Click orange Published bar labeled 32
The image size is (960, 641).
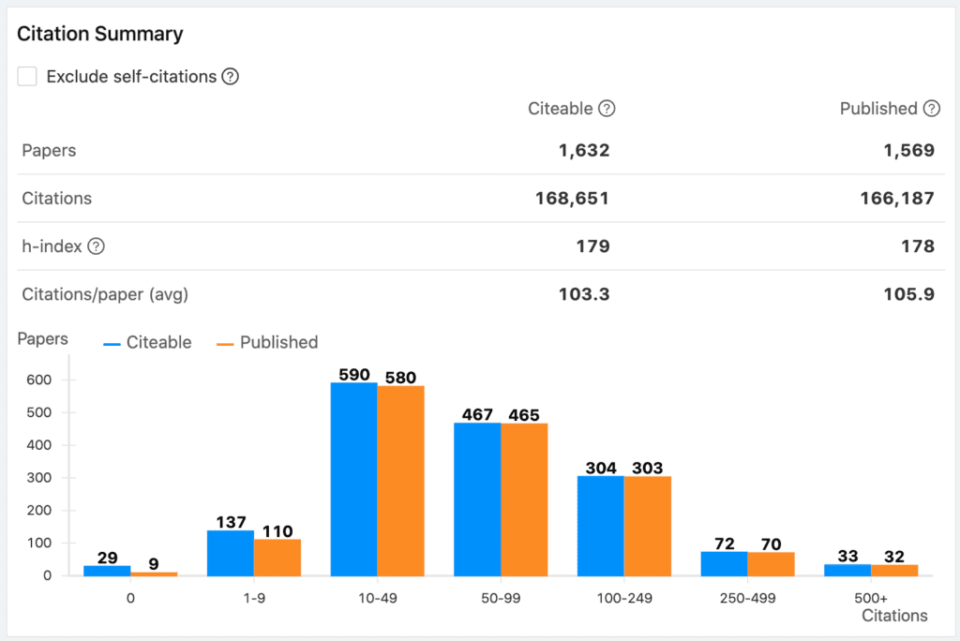[x=894, y=571]
